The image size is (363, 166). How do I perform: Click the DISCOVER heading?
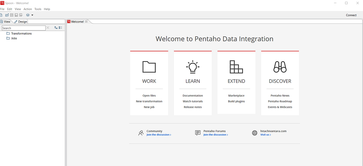tap(280, 81)
